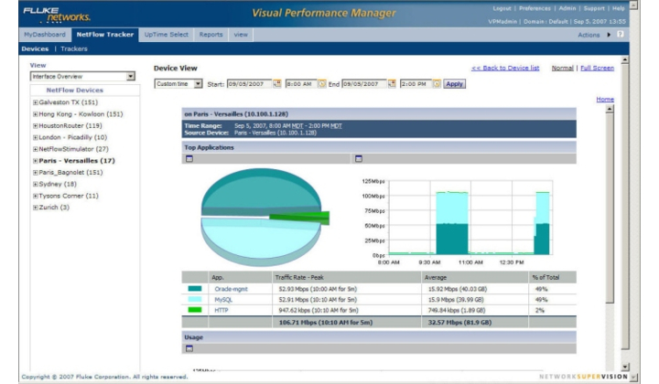Click the start time 8:00 AM field
The height and width of the screenshot is (384, 659).
click(x=301, y=84)
